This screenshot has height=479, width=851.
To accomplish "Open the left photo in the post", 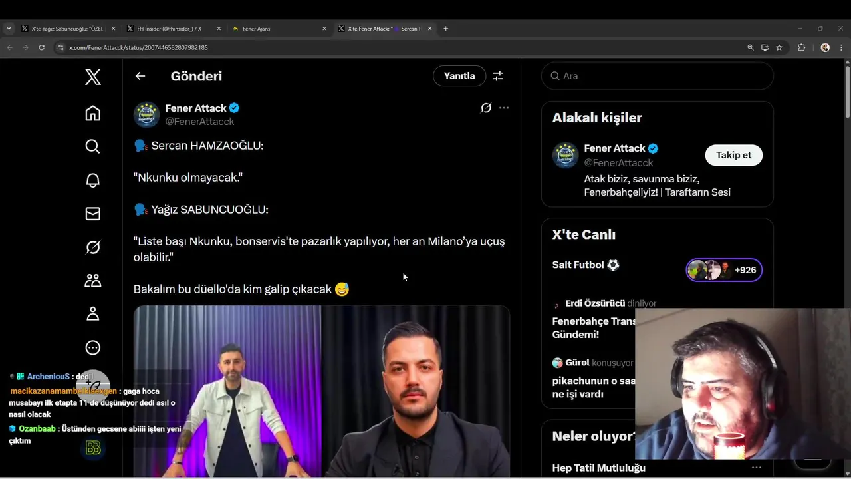I will click(x=227, y=391).
